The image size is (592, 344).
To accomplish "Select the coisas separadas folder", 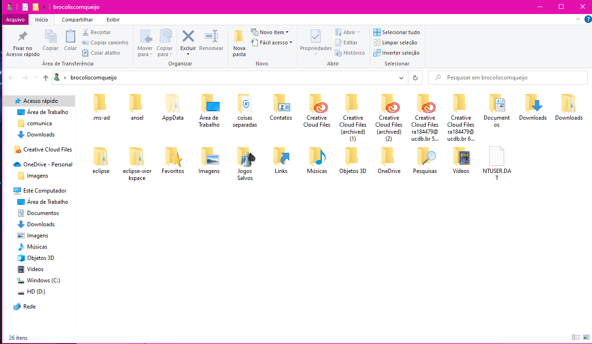I will (245, 111).
